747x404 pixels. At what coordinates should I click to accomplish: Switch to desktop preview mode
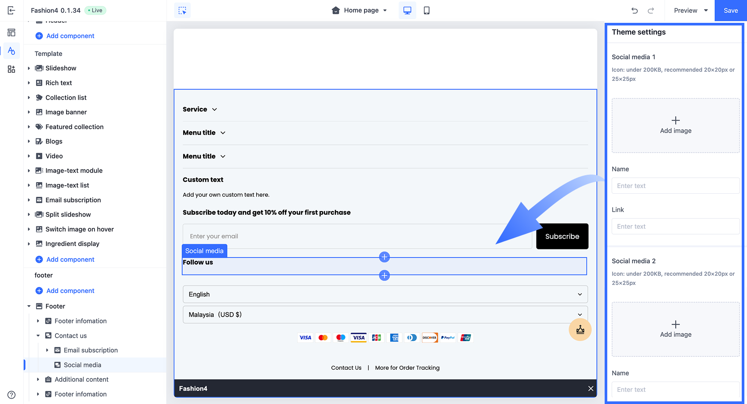(x=407, y=11)
